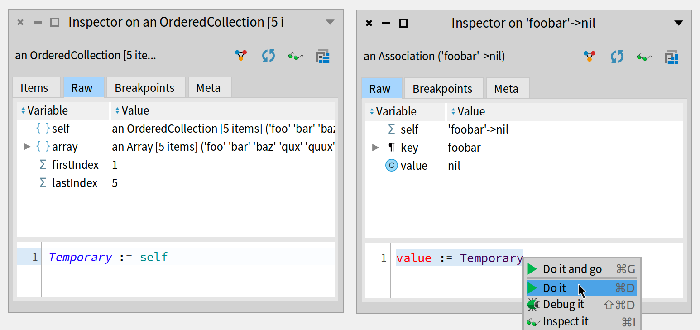This screenshot has height=330, width=700.
Task: Open the table view icon in the right inspector
Action: point(671,57)
